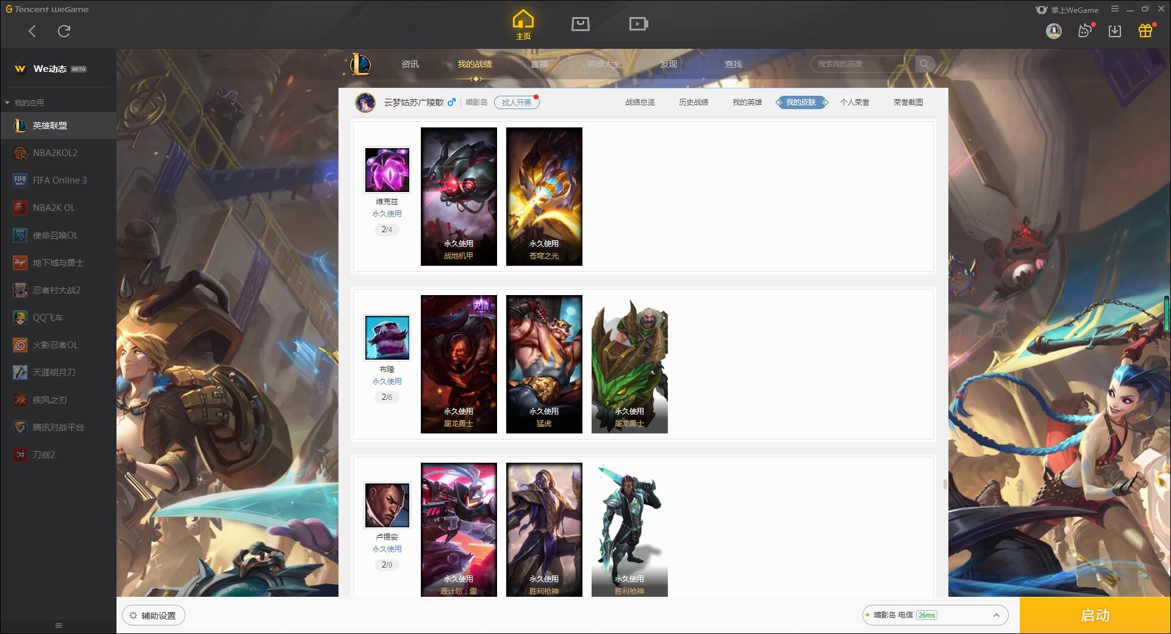
Task: Click 卢锡安 champion portrait icon
Action: 387,505
